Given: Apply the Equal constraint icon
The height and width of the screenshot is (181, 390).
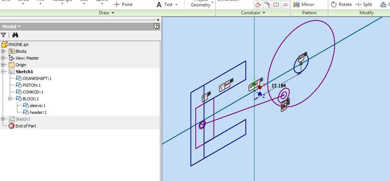Looking at the screenshot, I should (x=285, y=5).
